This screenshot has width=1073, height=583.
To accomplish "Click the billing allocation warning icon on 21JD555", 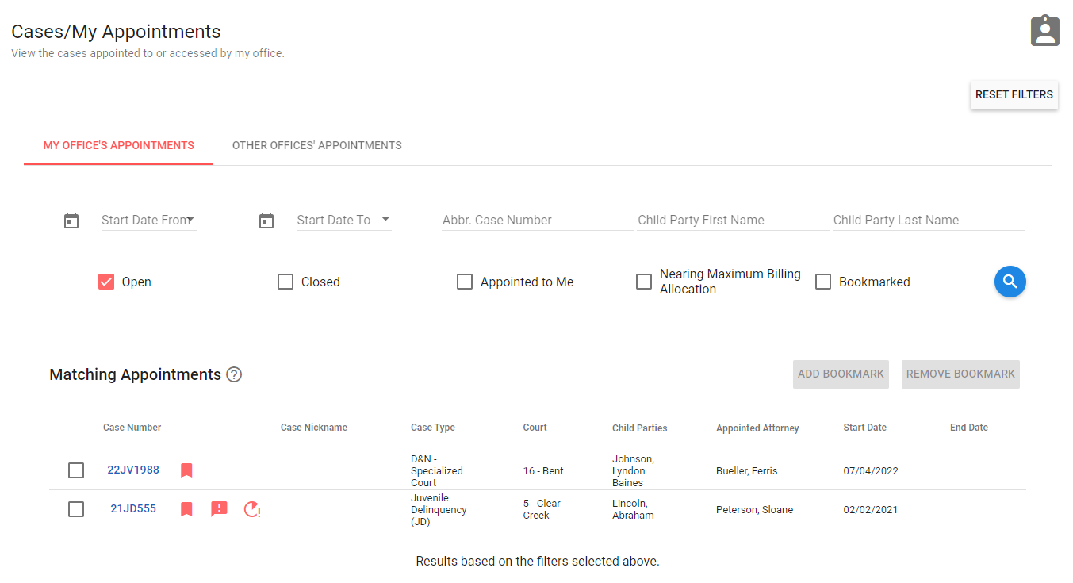I will (251, 509).
